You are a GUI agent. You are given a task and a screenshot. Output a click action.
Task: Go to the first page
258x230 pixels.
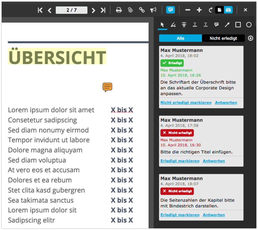(40, 10)
